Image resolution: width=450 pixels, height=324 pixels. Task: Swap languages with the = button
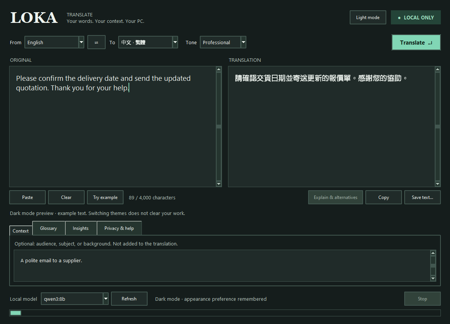(96, 42)
